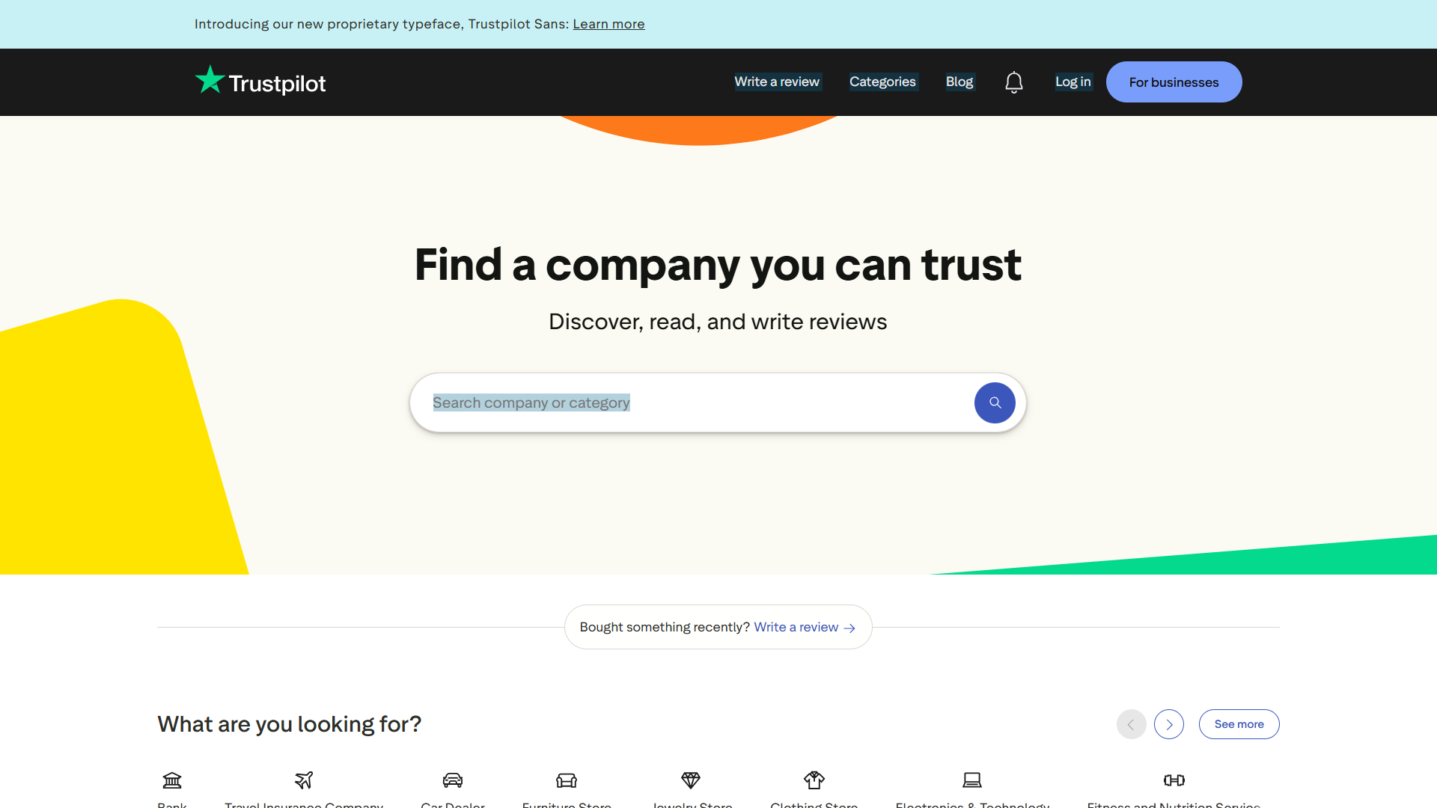Click the Jewelry Store diamond icon

(691, 780)
